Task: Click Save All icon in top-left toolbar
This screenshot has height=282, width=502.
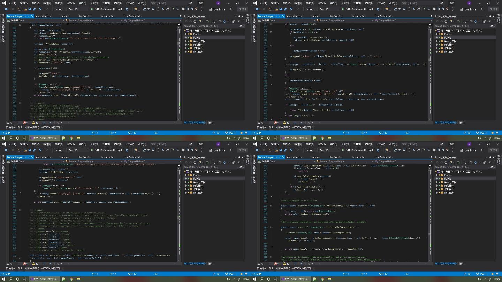Action: pyautogui.click(x=34, y=9)
